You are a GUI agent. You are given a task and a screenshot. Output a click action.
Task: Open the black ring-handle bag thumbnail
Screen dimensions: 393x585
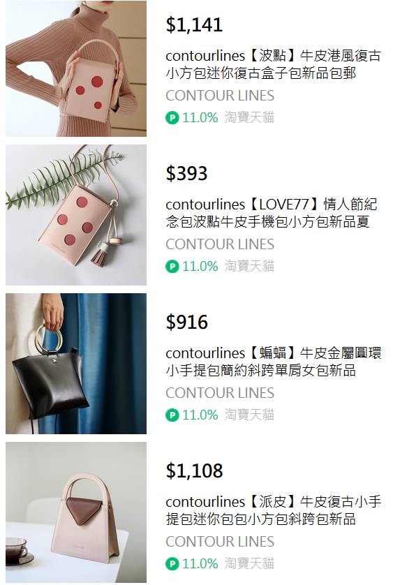coord(76,364)
